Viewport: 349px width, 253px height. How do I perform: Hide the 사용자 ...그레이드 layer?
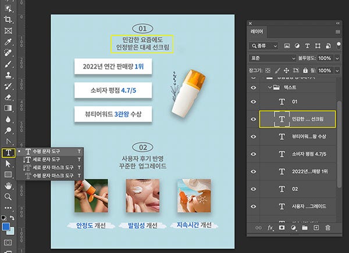253,207
